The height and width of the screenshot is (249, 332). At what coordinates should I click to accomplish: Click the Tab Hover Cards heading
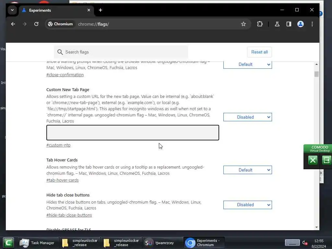(62, 160)
